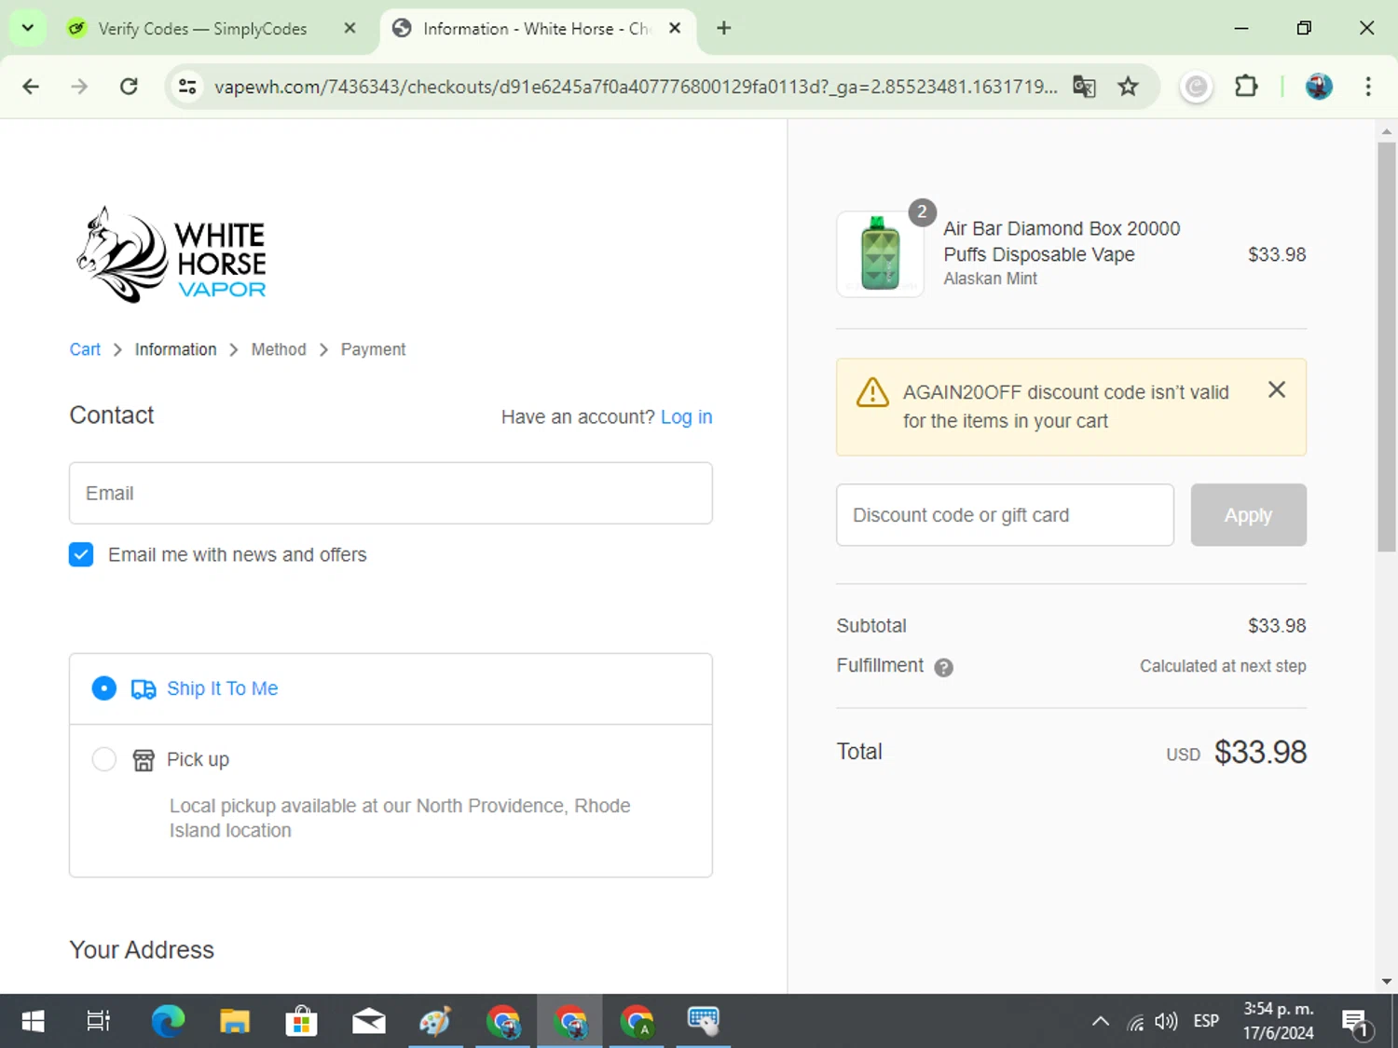Open Task View in taskbar
The height and width of the screenshot is (1048, 1398).
click(x=98, y=1022)
